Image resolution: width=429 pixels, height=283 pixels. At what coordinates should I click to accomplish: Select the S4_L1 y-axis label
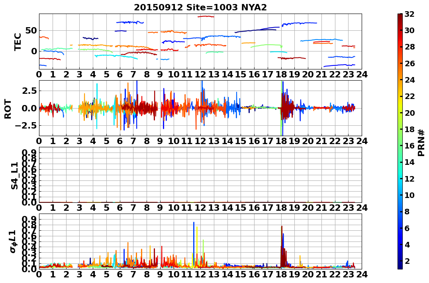(x=14, y=176)
